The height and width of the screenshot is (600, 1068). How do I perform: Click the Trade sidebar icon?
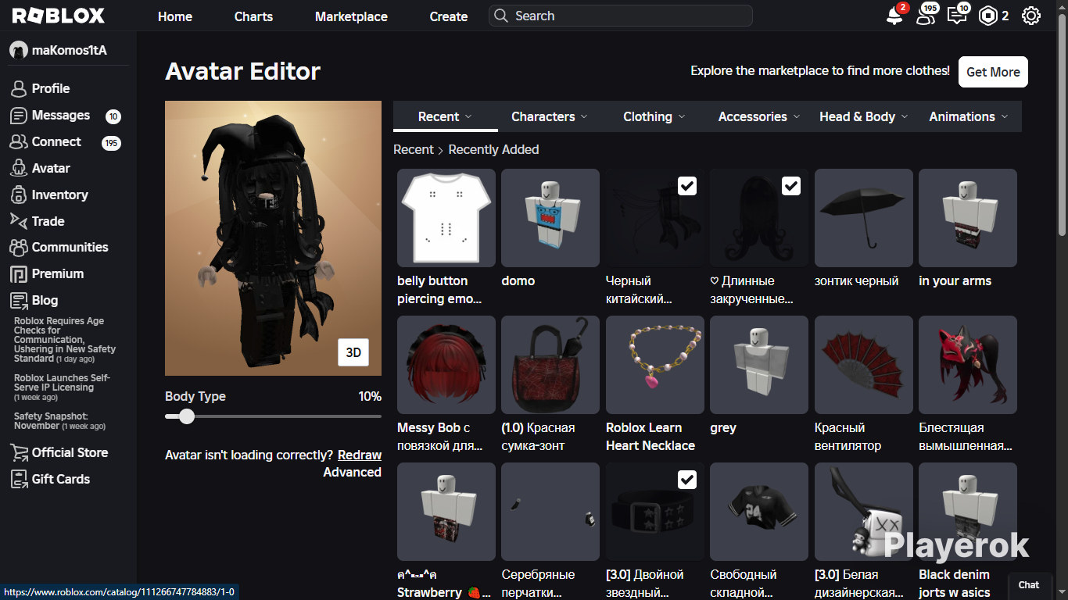19,221
